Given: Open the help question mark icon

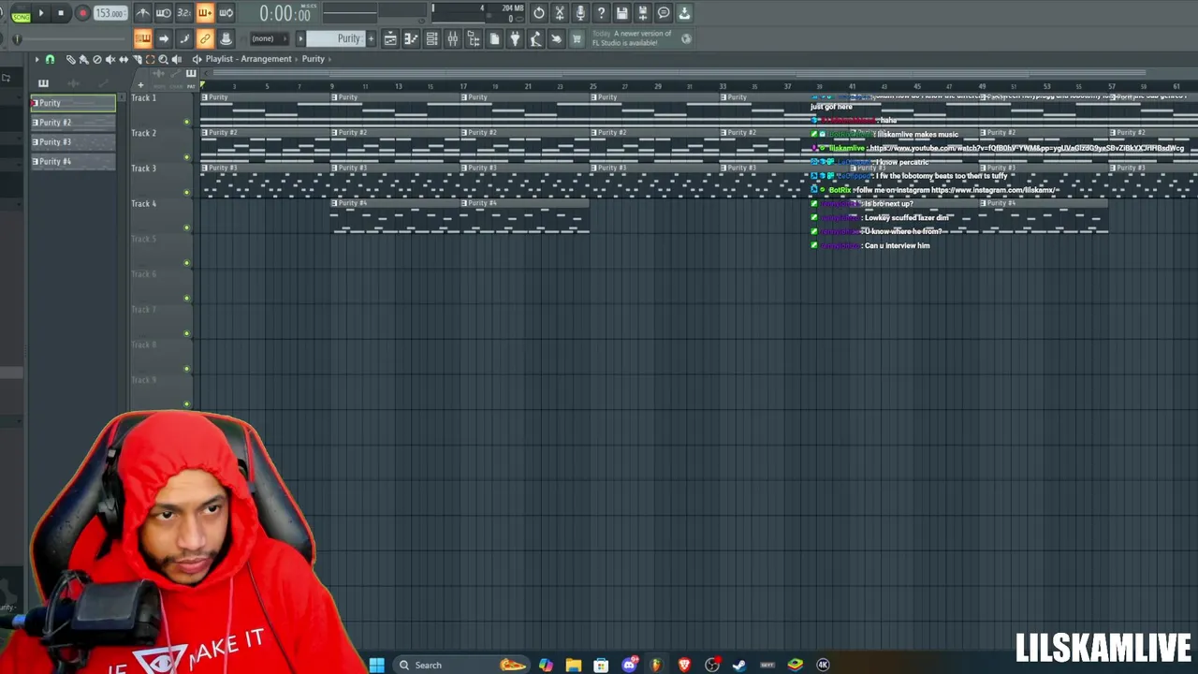Looking at the screenshot, I should (601, 13).
